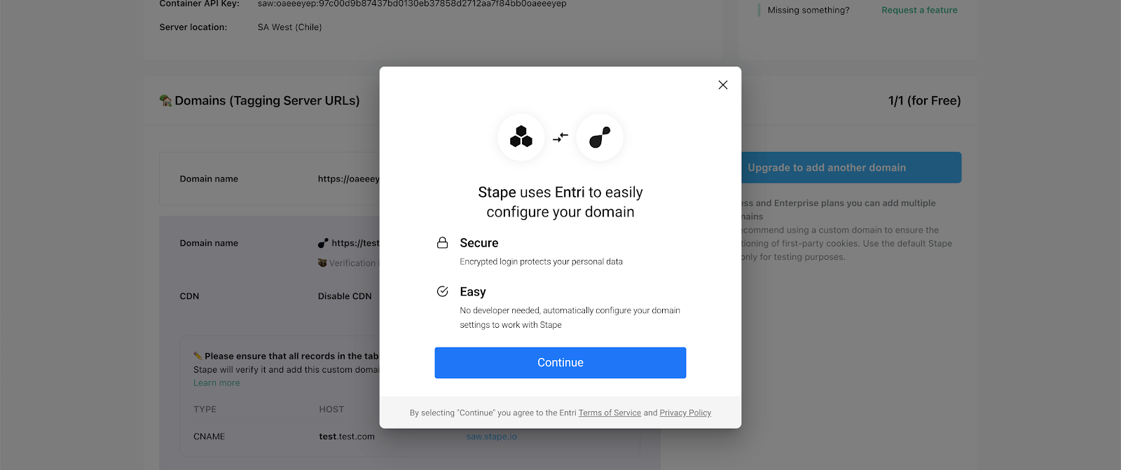
Task: Click the Stape icon before https://test domain
Action: click(x=323, y=243)
